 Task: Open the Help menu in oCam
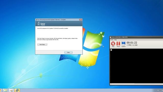pos(115,40)
